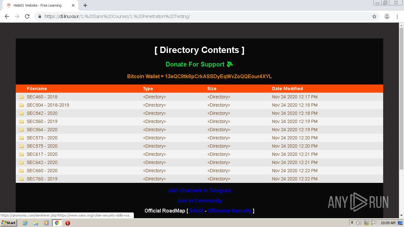Click the folder icon for SEC542 - 2020
This screenshot has height=227, width=404.
[x=21, y=113]
